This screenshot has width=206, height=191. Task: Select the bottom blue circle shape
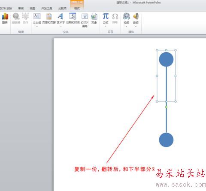pyautogui.click(x=166, y=140)
